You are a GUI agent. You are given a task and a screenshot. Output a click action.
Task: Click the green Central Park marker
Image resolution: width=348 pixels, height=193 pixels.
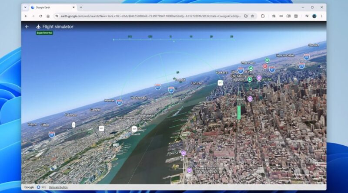pos(250,79)
